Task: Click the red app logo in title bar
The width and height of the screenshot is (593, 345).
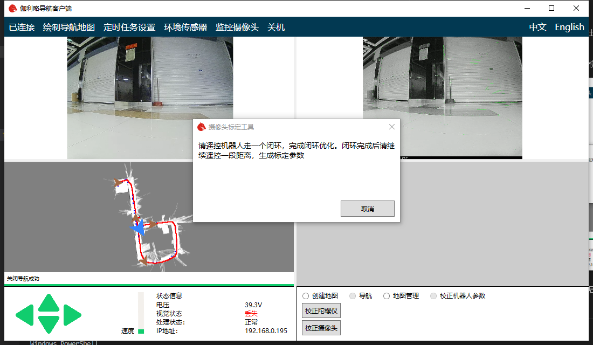Action: click(13, 8)
